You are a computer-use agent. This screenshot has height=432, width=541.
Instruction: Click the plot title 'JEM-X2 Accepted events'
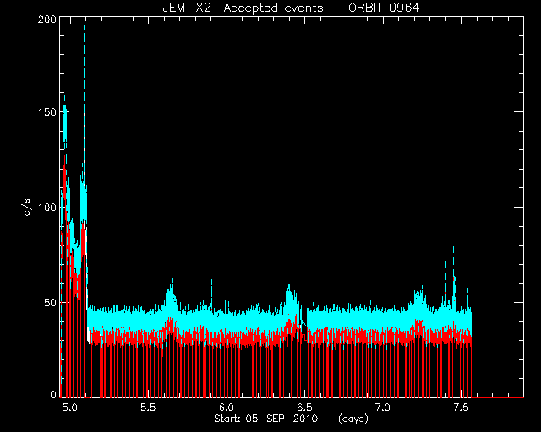(243, 8)
